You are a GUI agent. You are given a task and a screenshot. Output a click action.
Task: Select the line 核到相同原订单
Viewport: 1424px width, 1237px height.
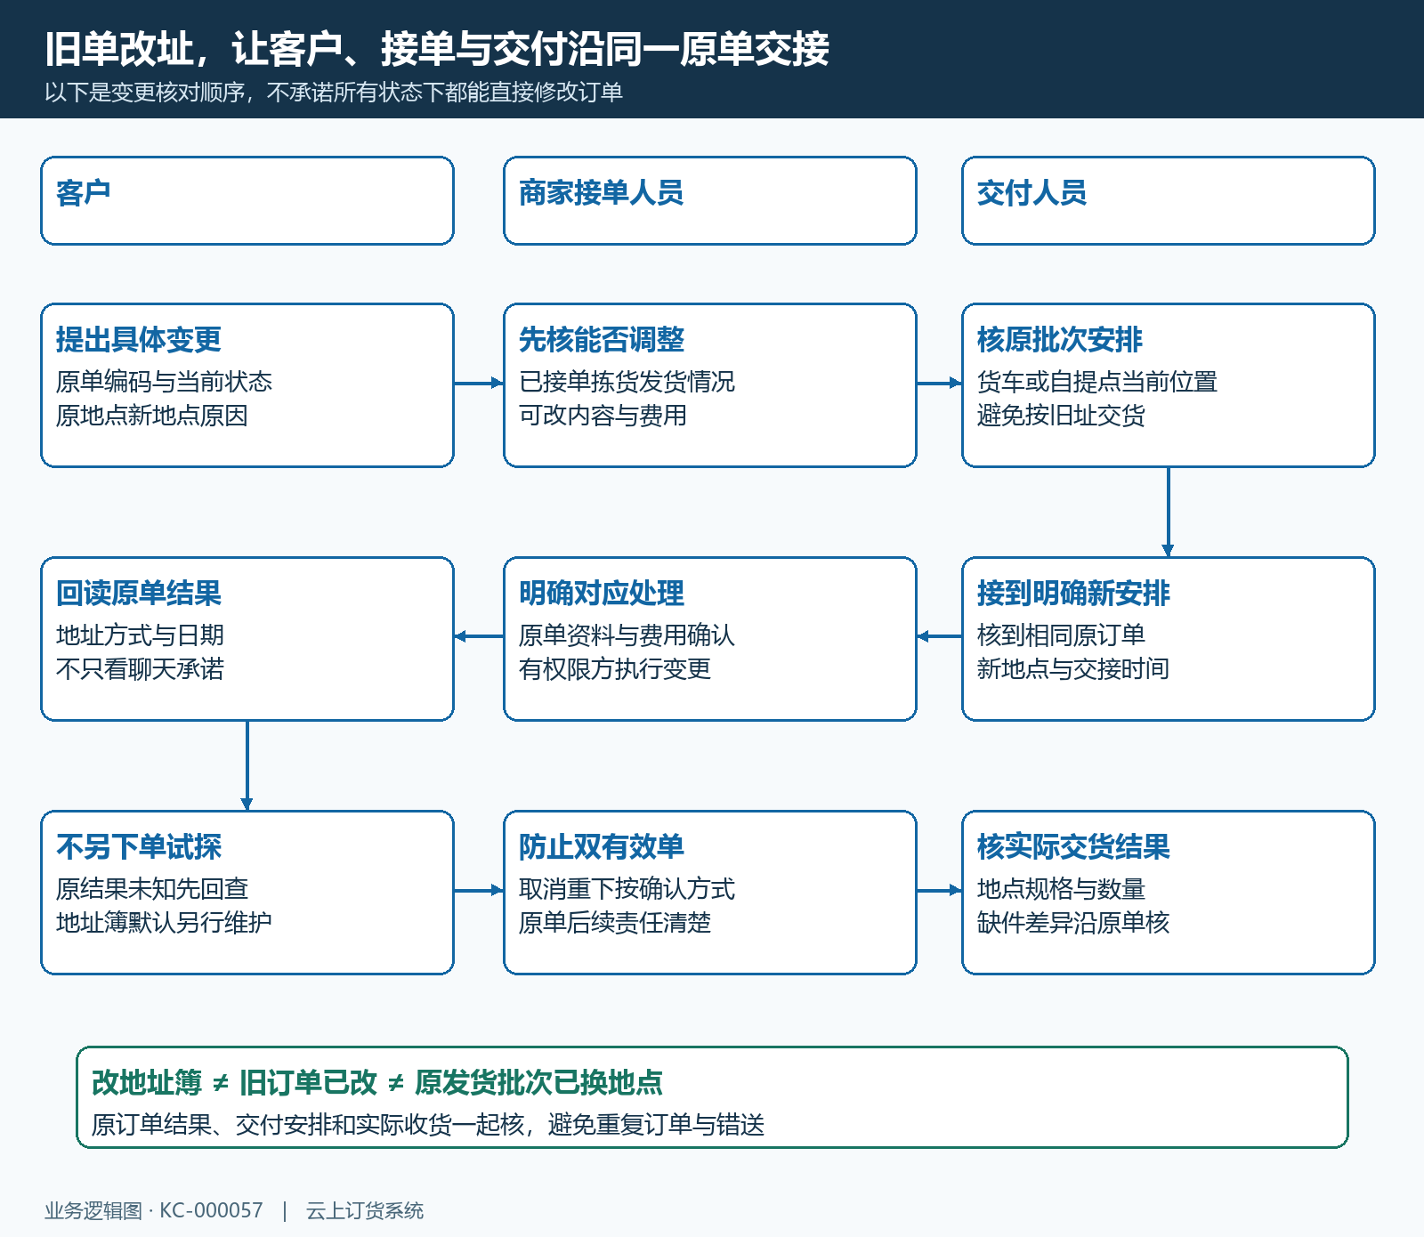tap(1061, 635)
